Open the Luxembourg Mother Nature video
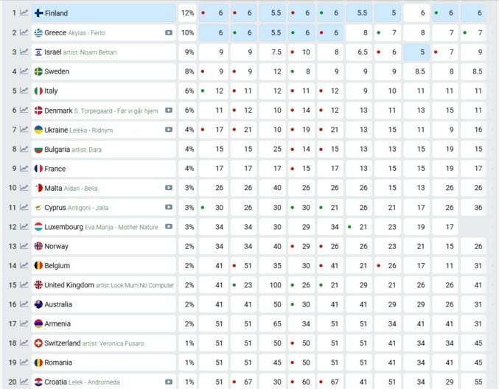The image size is (499, 389). click(169, 227)
